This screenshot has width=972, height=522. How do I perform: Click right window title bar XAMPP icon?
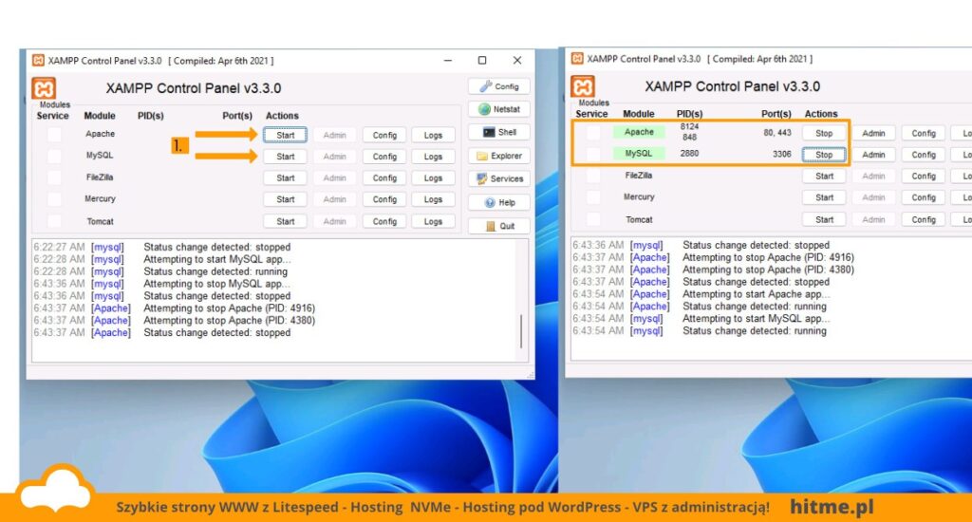click(x=577, y=58)
